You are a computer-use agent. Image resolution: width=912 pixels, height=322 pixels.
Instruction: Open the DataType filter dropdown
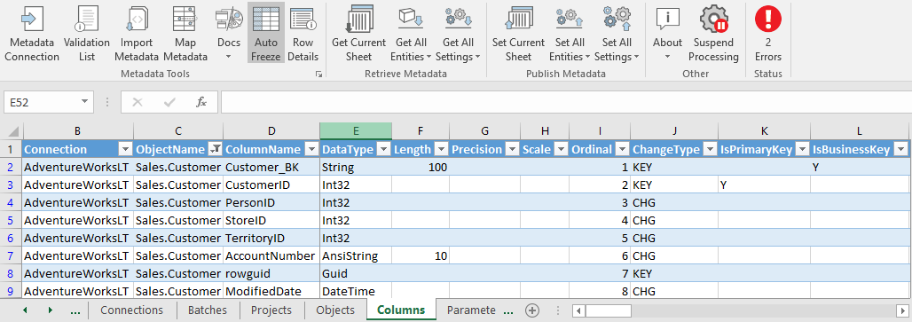(383, 149)
